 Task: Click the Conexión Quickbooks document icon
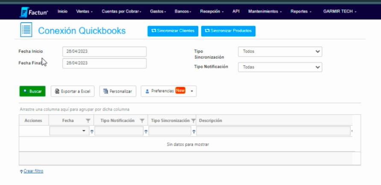(x=26, y=30)
